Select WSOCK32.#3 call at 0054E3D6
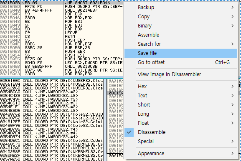This screenshot has width=241, height=161. coord(51,111)
